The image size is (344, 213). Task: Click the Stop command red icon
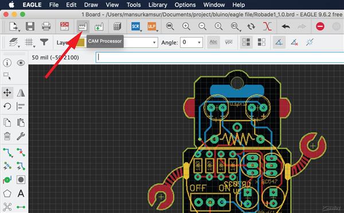pyautogui.click(x=320, y=26)
